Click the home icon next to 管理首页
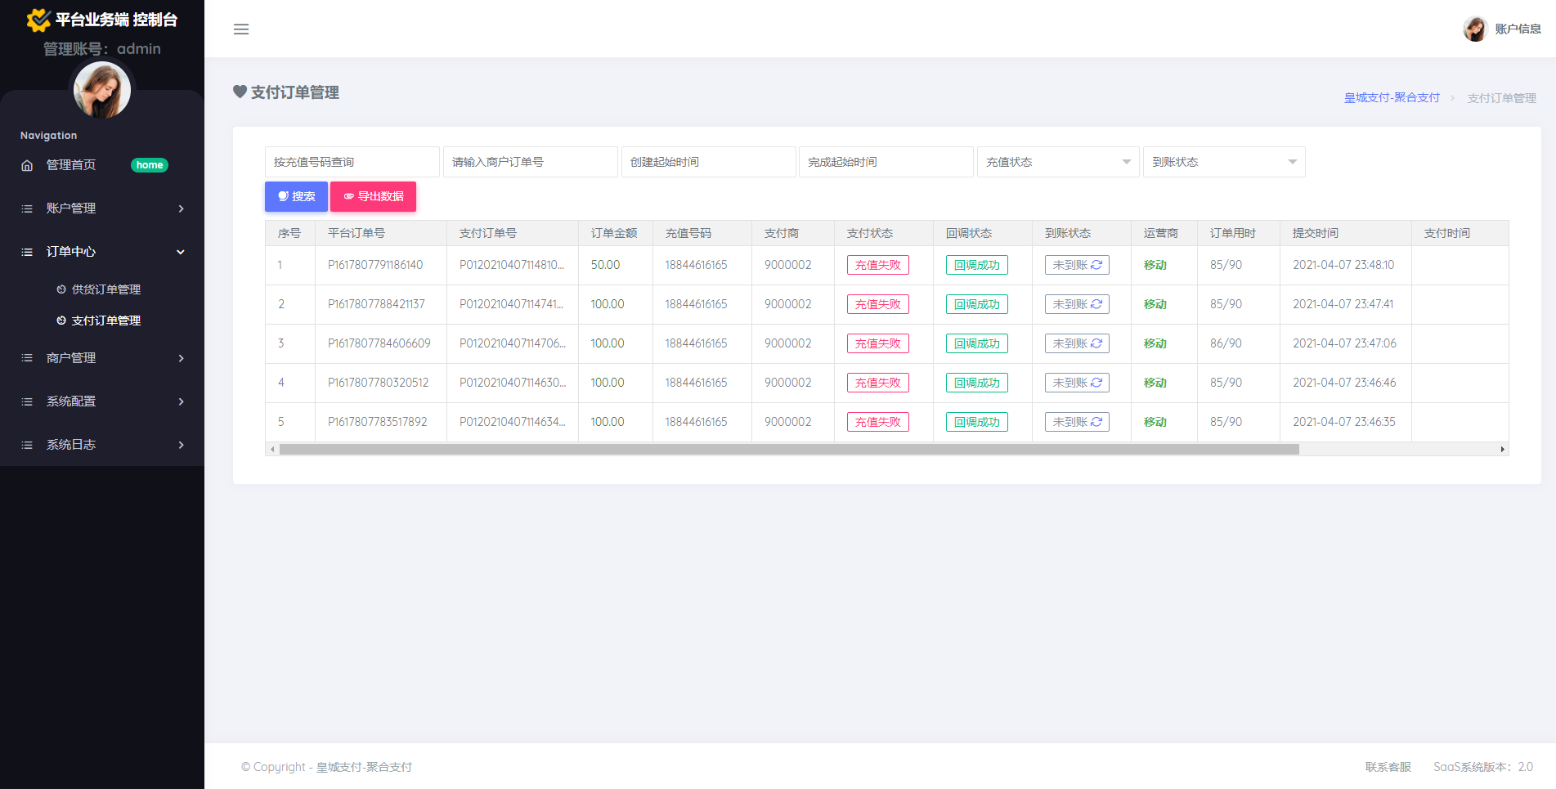Image resolution: width=1556 pixels, height=789 pixels. click(x=26, y=164)
